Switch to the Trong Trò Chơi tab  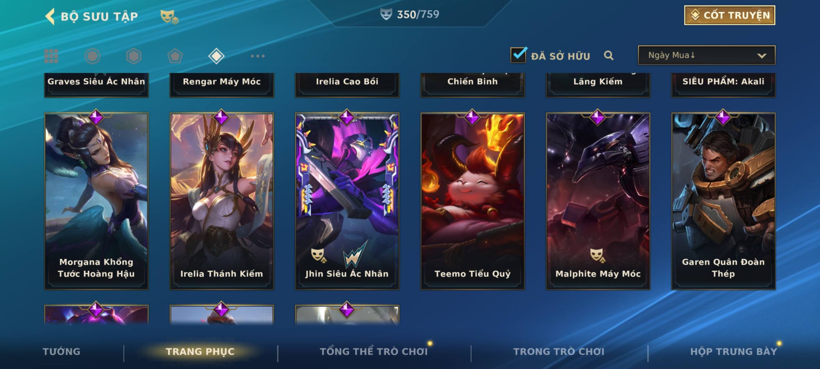559,352
